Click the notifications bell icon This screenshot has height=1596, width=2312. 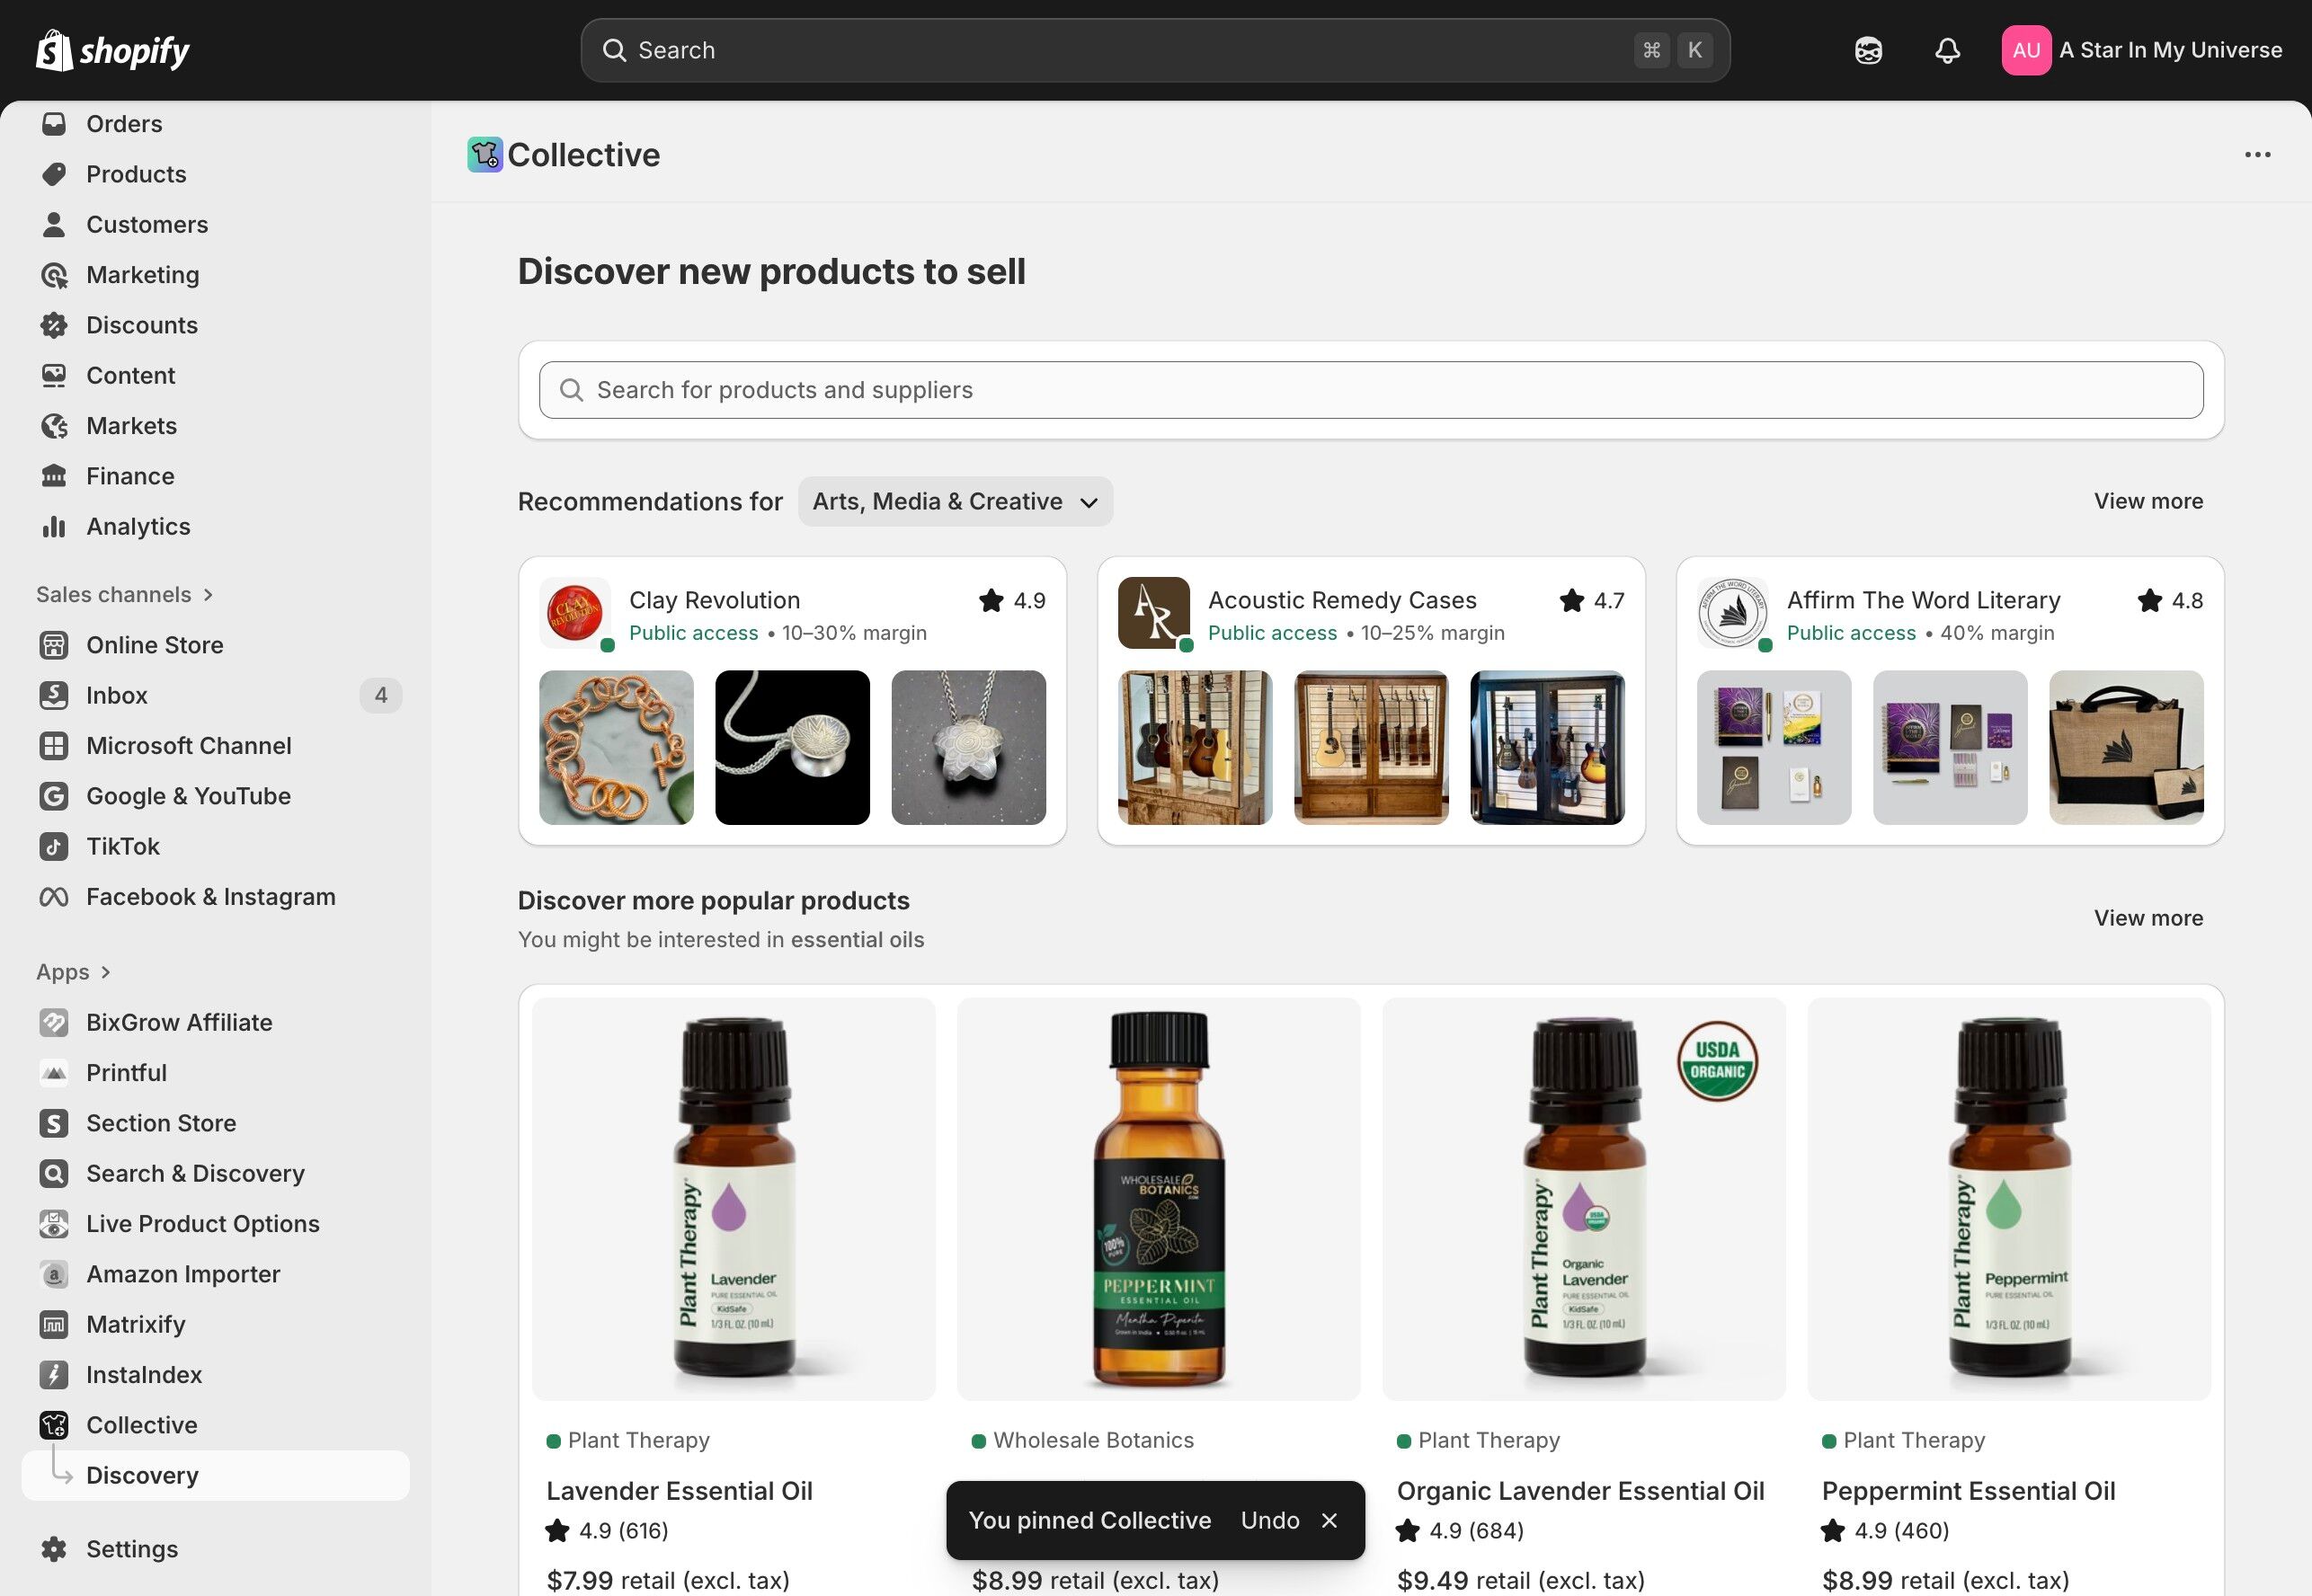1946,50
